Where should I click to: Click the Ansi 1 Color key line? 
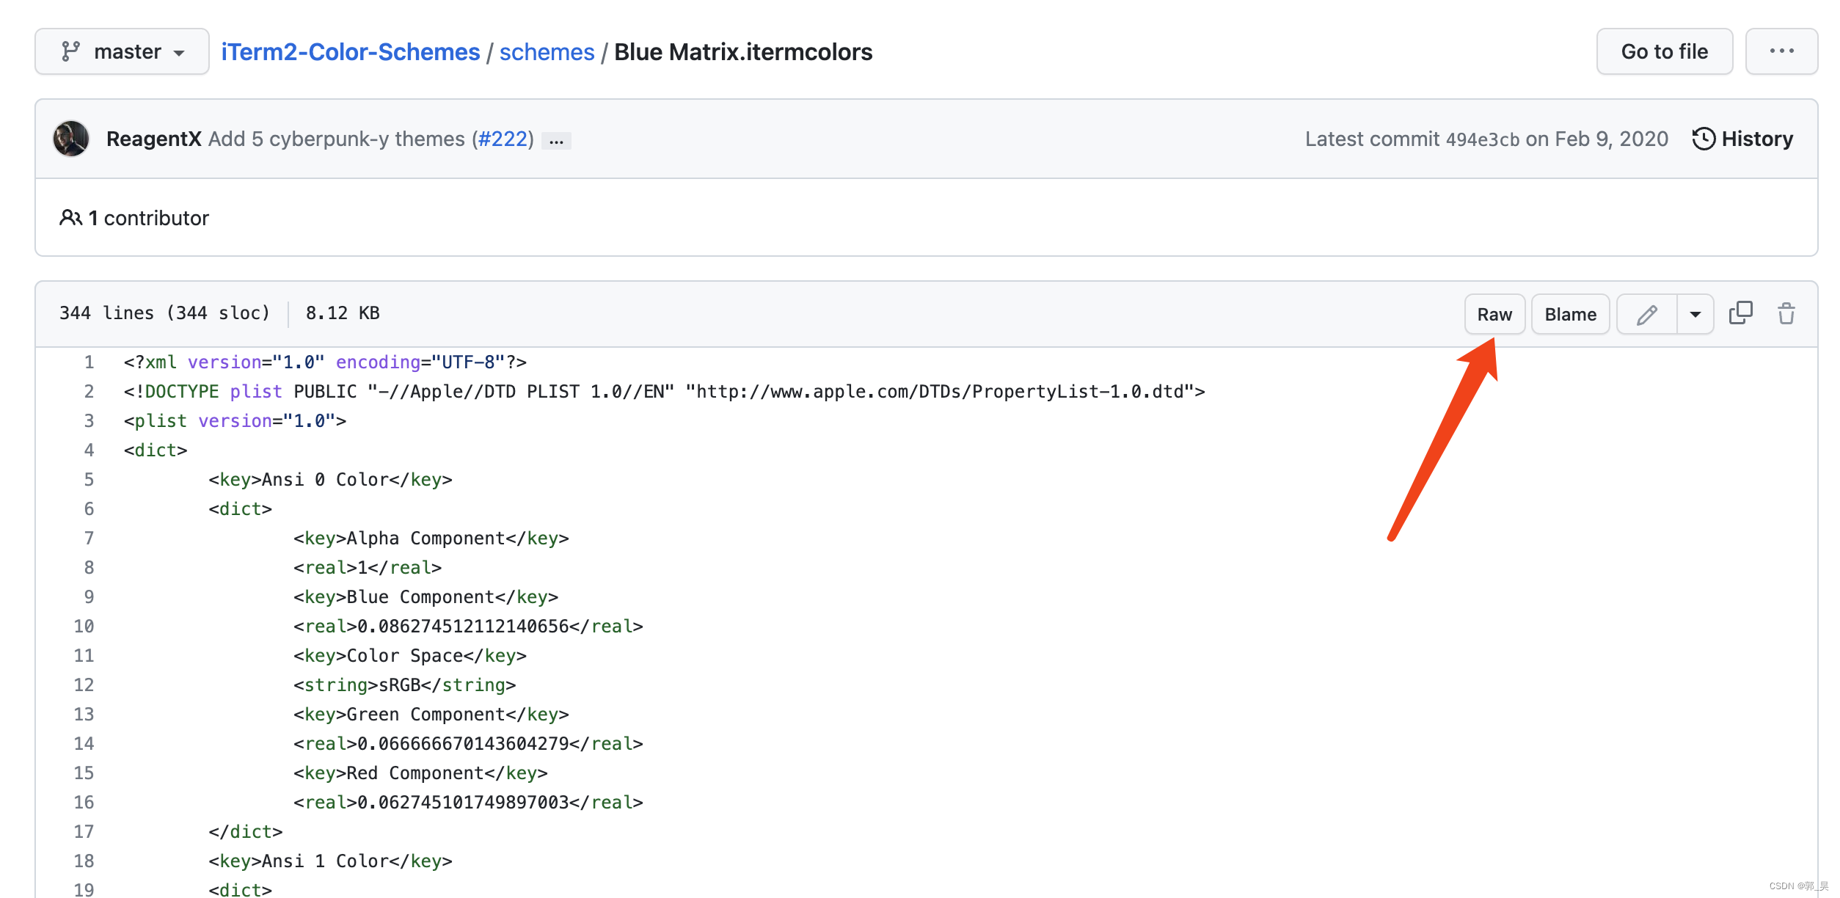[330, 861]
